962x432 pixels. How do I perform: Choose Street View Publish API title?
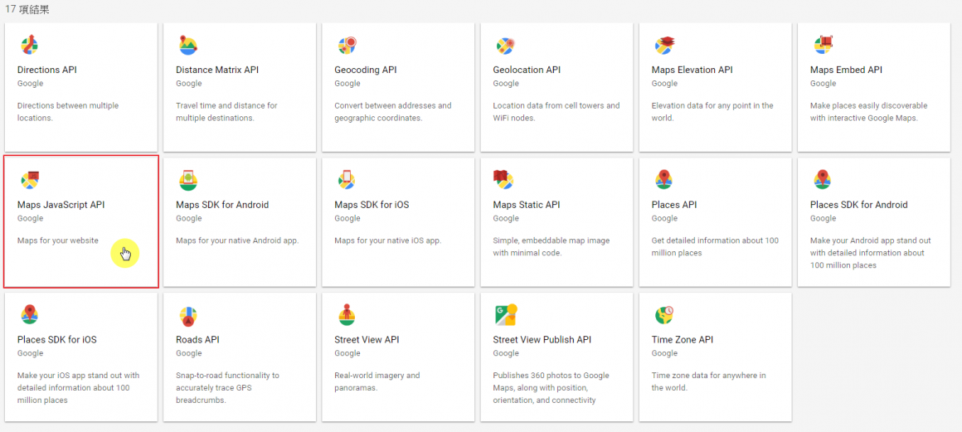[x=542, y=340]
